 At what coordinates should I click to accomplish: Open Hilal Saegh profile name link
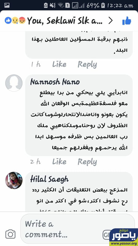coord(49,179)
